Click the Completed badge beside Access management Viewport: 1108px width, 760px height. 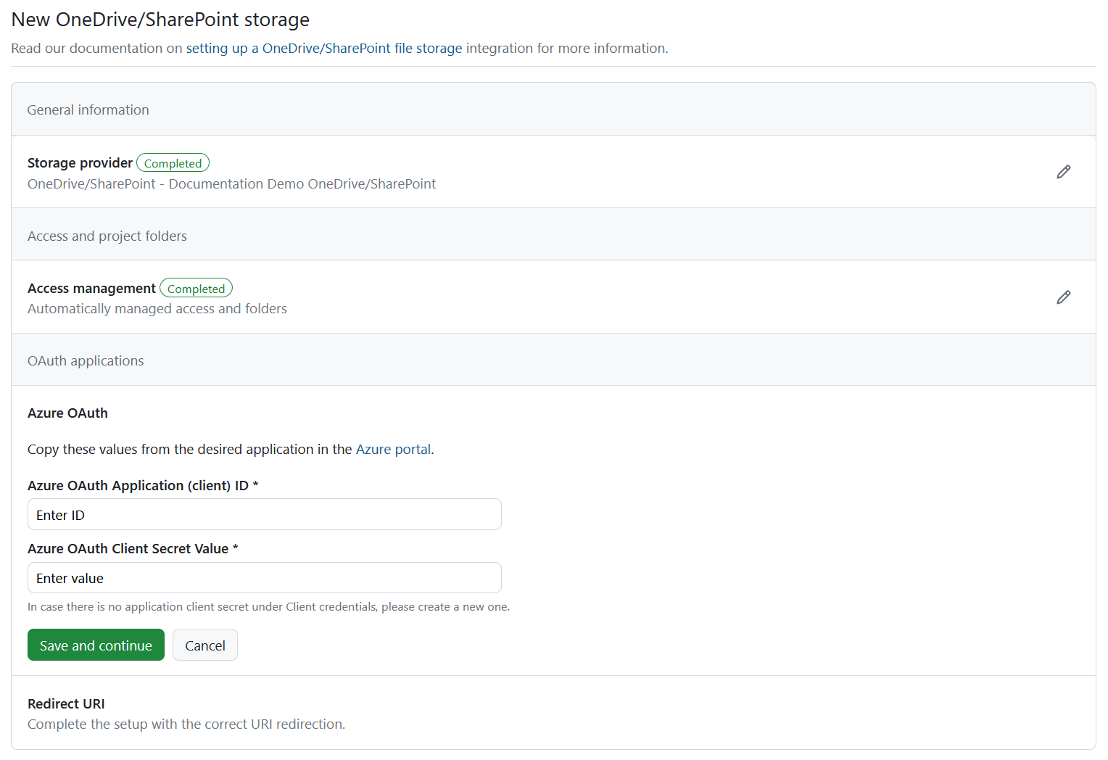pos(196,288)
